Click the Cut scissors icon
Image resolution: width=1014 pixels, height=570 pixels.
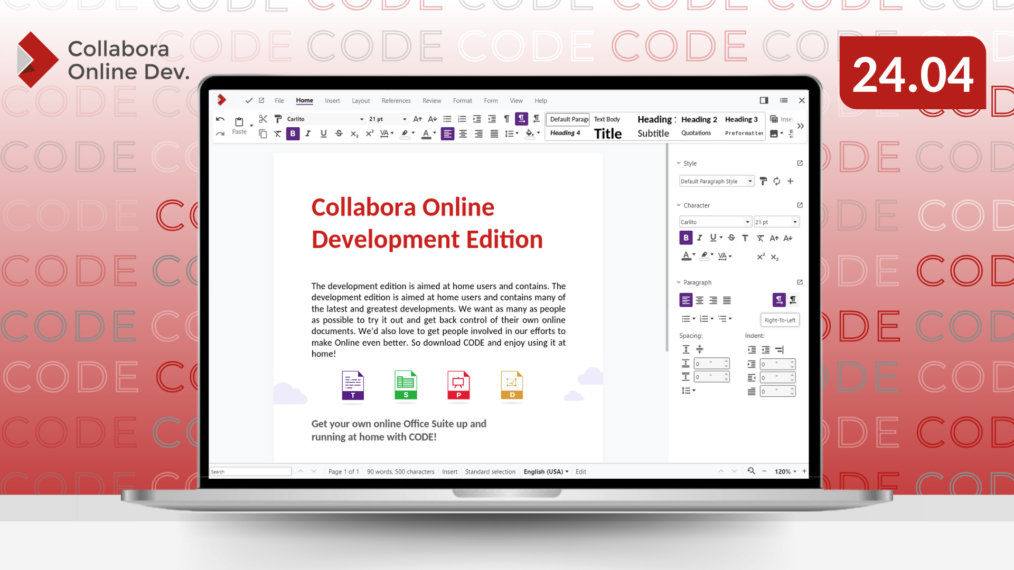point(263,119)
